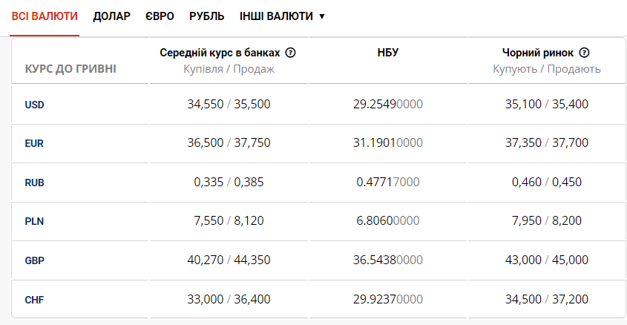Switch to the ВСІ ВАЛЮТИ tab

45,16
